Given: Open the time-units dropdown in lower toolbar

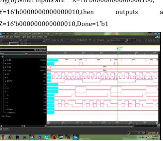Looking at the screenshot, I should 18,44.
